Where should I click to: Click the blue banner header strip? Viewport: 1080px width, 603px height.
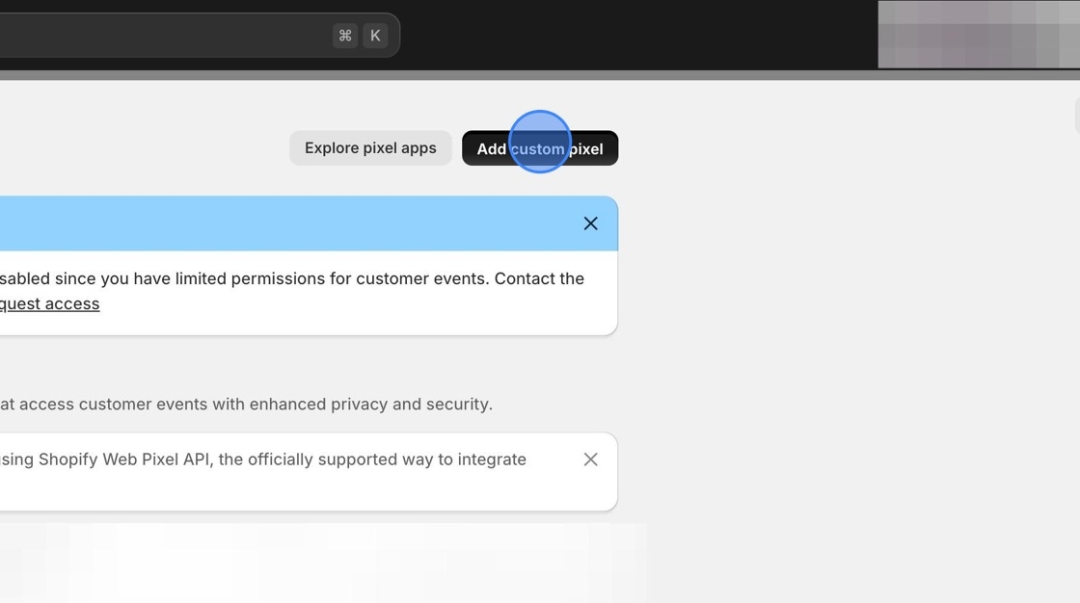point(289,223)
